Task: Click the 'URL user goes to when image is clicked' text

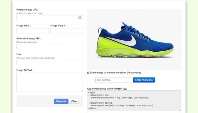Action: pos(35,58)
